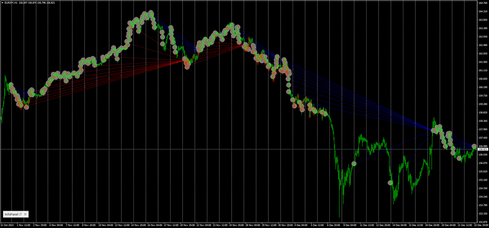Click the 162.930 price scale value
Viewport: 489px width, 228px height.
click(483, 37)
